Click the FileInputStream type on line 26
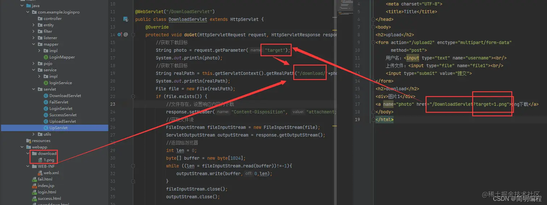 pyautogui.click(x=185, y=127)
